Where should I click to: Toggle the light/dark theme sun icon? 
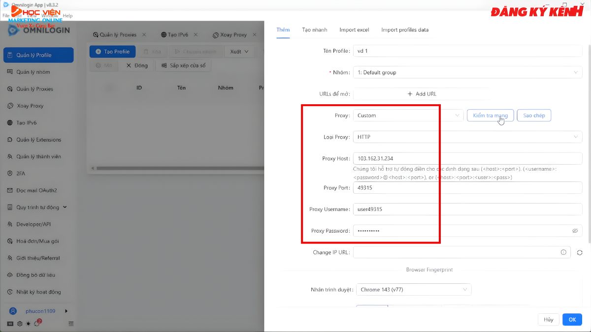(x=29, y=324)
